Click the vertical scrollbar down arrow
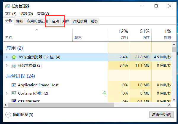This screenshot has height=124, width=178. [174, 100]
